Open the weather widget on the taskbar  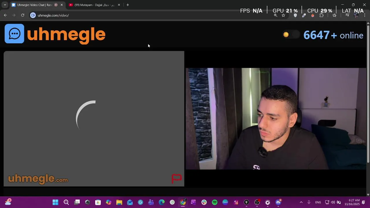pyautogui.click(x=8, y=202)
